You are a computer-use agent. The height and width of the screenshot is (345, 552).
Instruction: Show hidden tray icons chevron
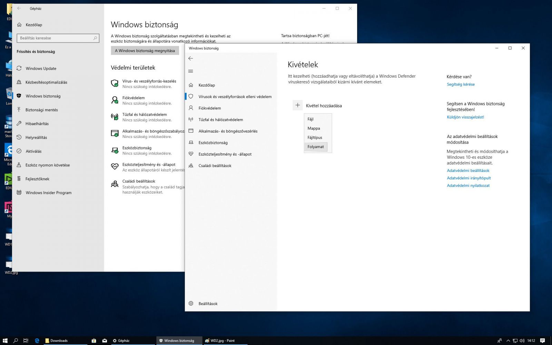(x=508, y=341)
